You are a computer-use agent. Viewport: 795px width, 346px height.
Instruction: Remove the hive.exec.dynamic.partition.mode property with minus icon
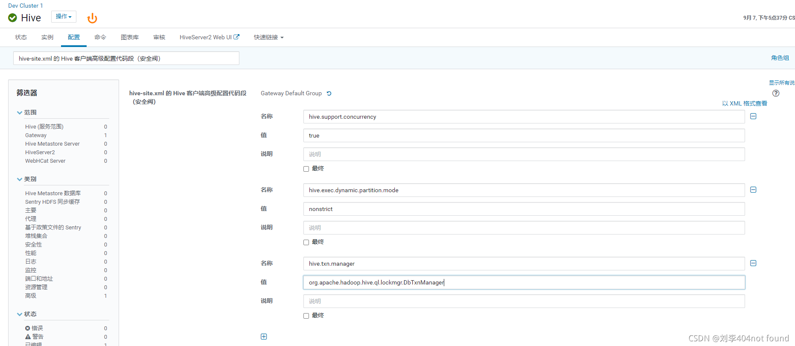753,190
